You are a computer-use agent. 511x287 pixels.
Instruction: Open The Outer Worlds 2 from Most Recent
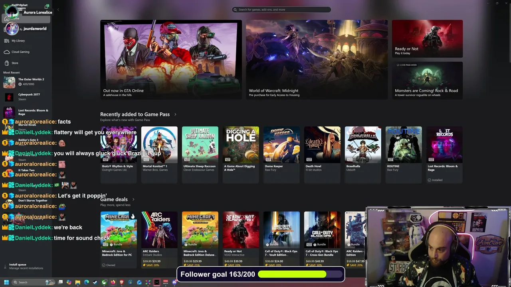pyautogui.click(x=26, y=82)
